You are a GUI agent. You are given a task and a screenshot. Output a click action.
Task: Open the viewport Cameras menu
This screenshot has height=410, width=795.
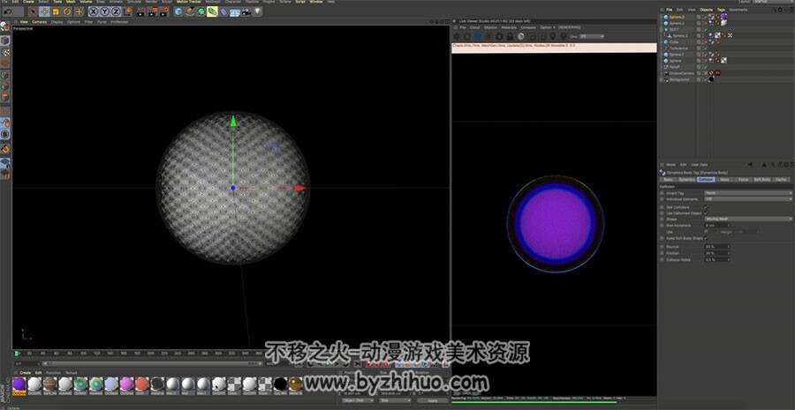coord(39,22)
